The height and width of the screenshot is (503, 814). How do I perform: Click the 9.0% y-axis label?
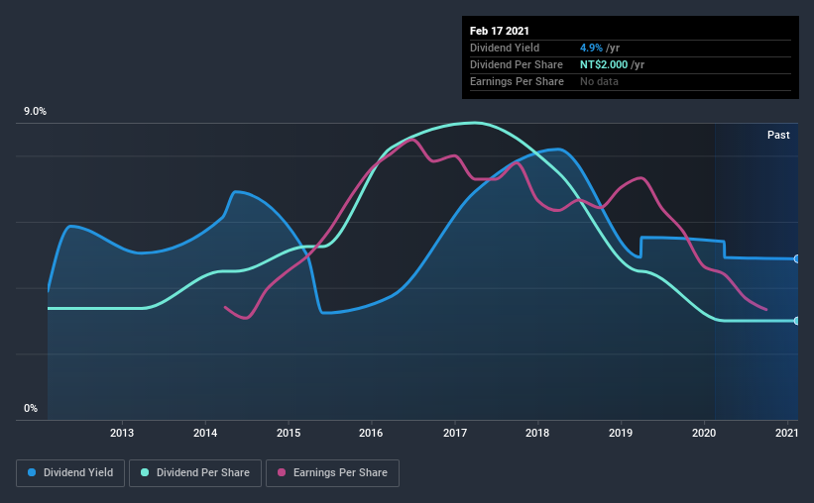point(35,112)
